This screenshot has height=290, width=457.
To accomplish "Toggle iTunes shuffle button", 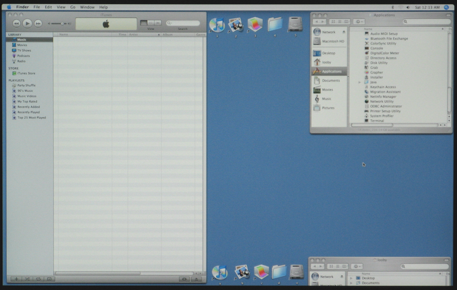I will 27,279.
